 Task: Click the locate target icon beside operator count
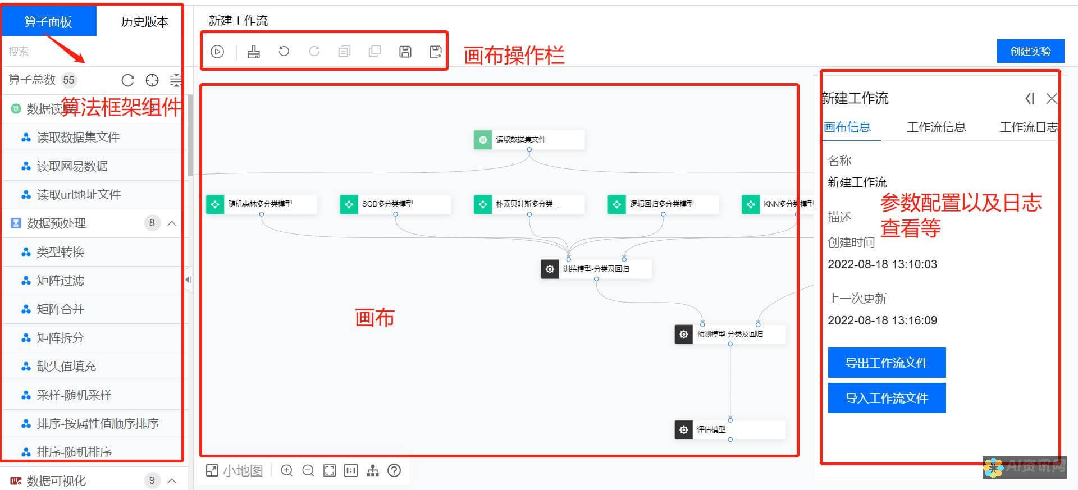152,80
